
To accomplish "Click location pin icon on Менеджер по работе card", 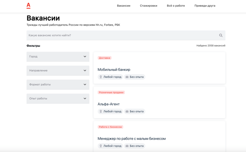I will [x=101, y=146].
